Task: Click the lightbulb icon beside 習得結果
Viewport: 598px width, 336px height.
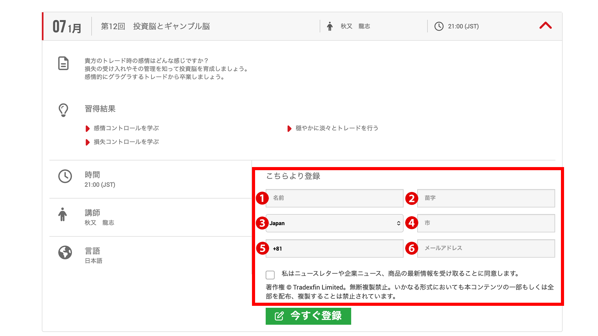Action: coord(63,110)
